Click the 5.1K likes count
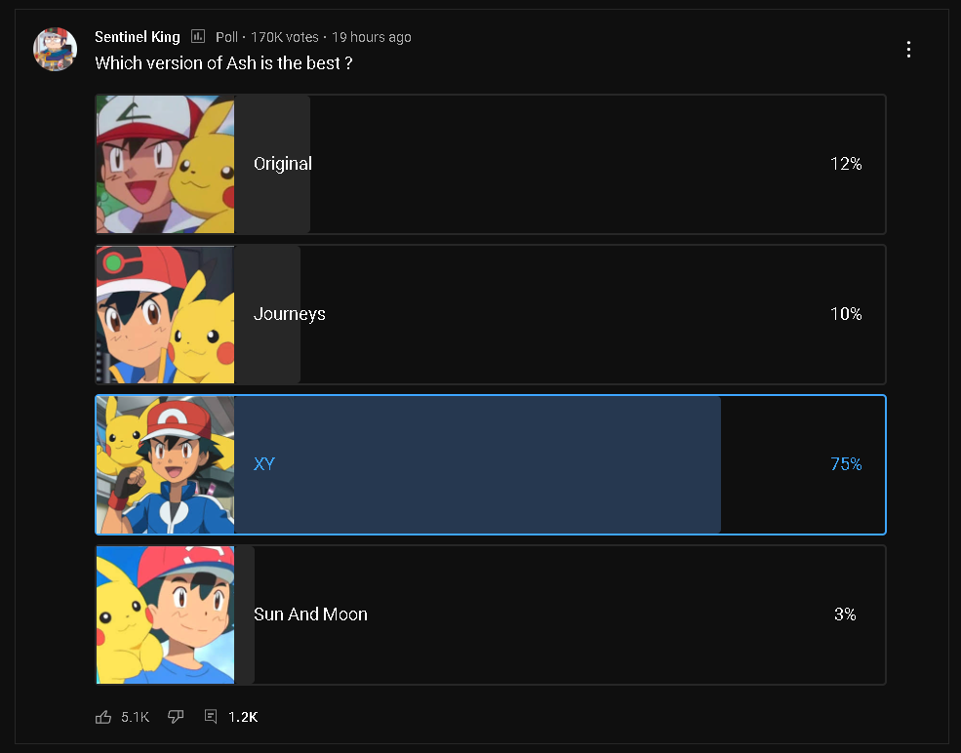961x753 pixels. point(135,717)
